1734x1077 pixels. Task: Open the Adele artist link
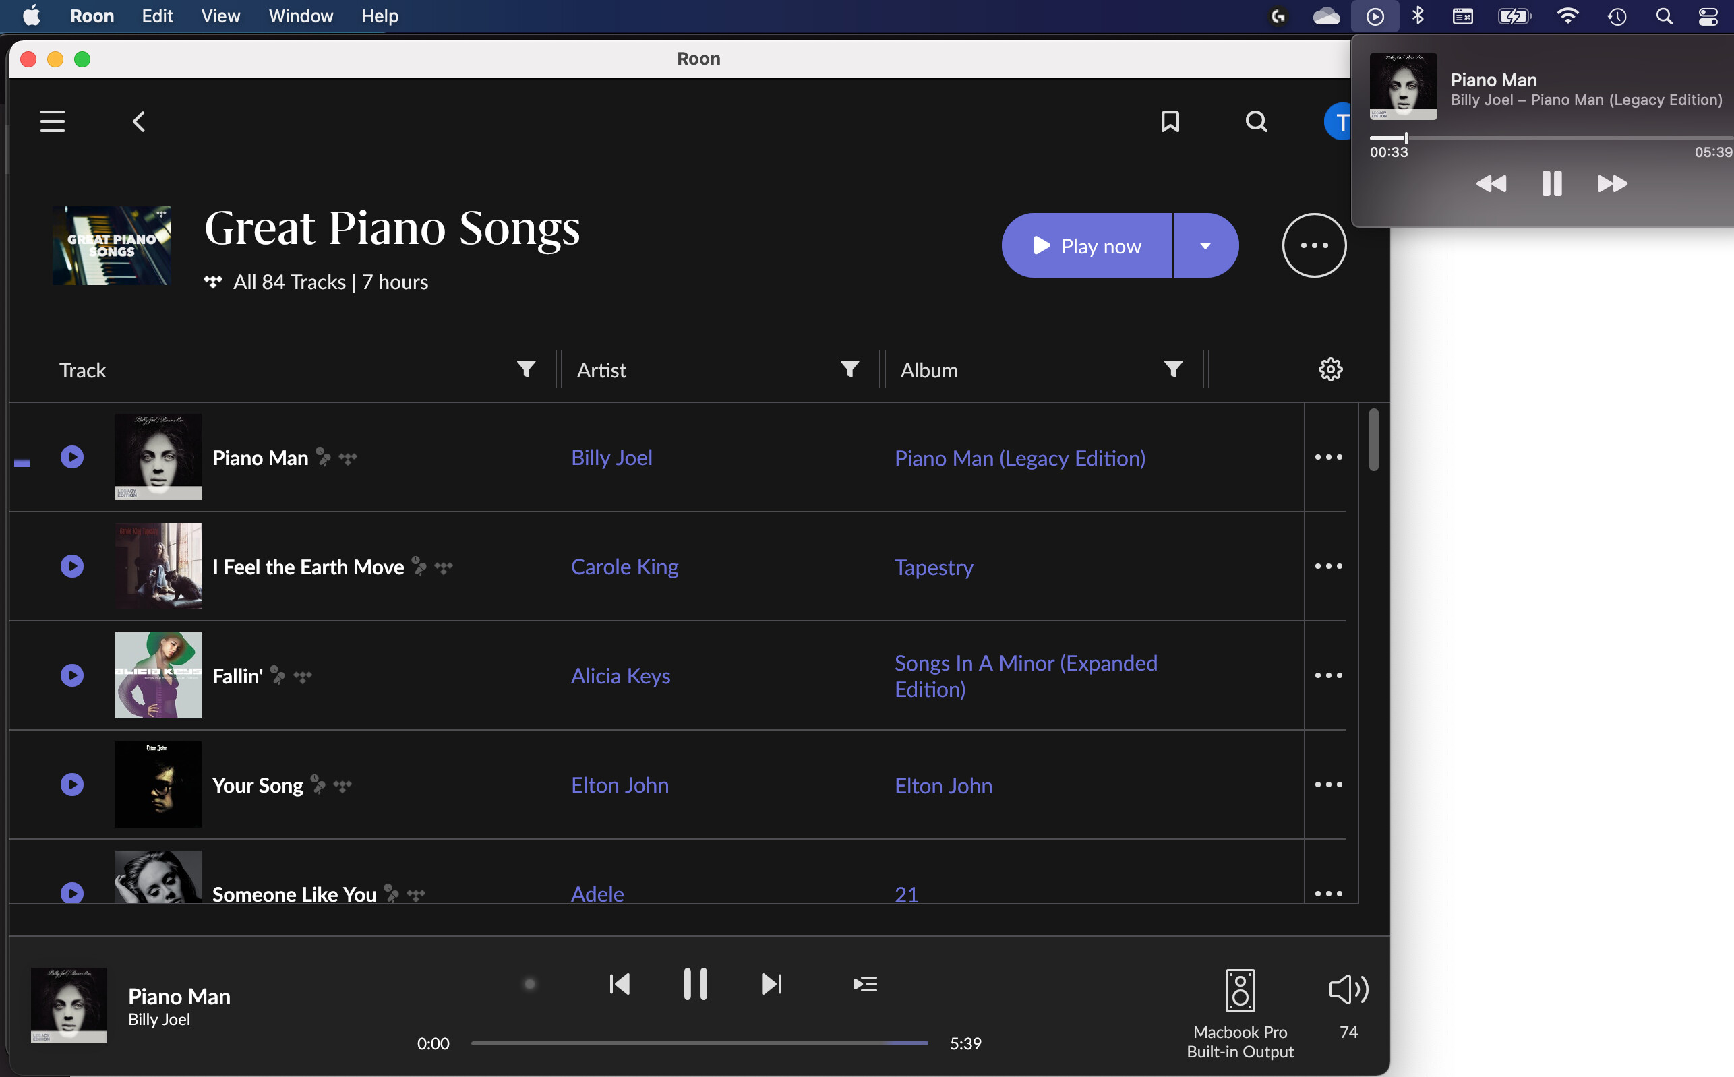tap(597, 893)
